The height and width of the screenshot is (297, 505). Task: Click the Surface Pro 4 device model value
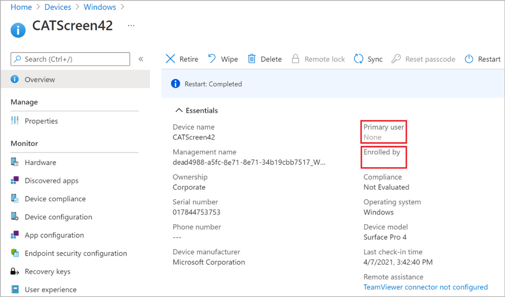385,237
